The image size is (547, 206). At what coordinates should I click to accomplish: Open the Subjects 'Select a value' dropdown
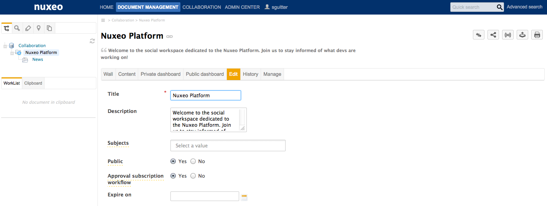228,146
